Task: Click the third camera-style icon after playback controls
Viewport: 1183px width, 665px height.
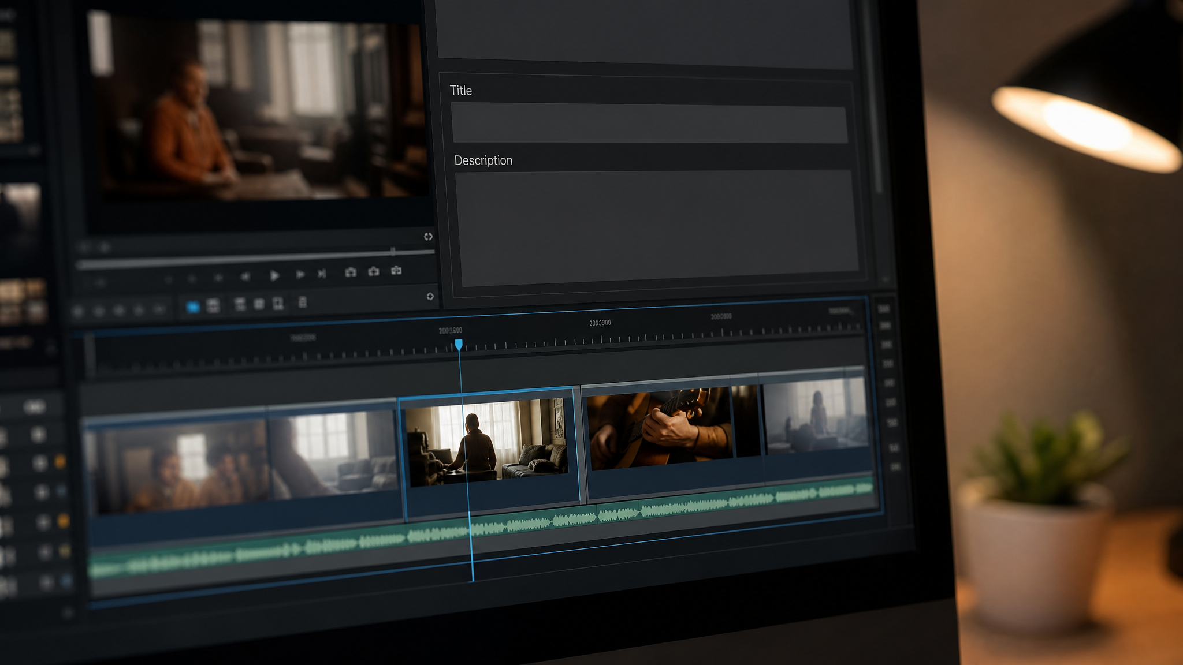Action: 396,270
